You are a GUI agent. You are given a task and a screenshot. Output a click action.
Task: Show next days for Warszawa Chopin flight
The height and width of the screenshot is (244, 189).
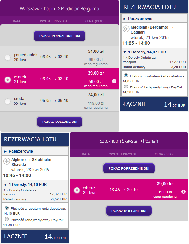point(60,122)
